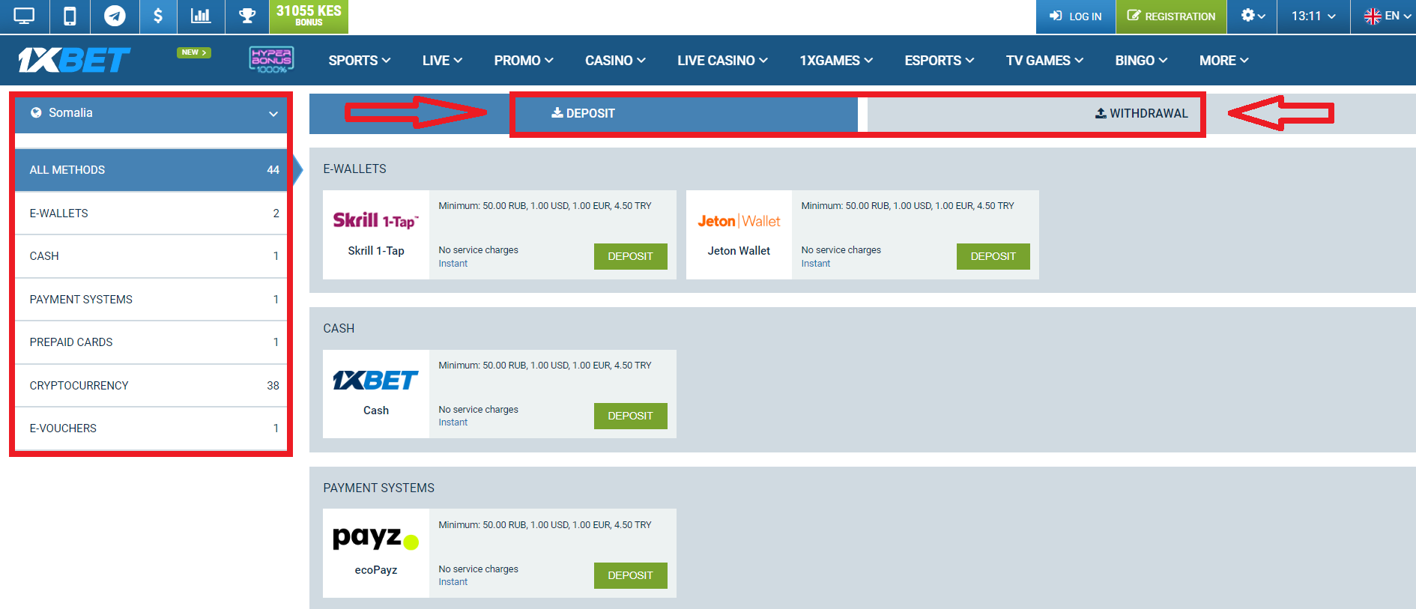
Task: Select E-WALLETS category
Action: (151, 213)
